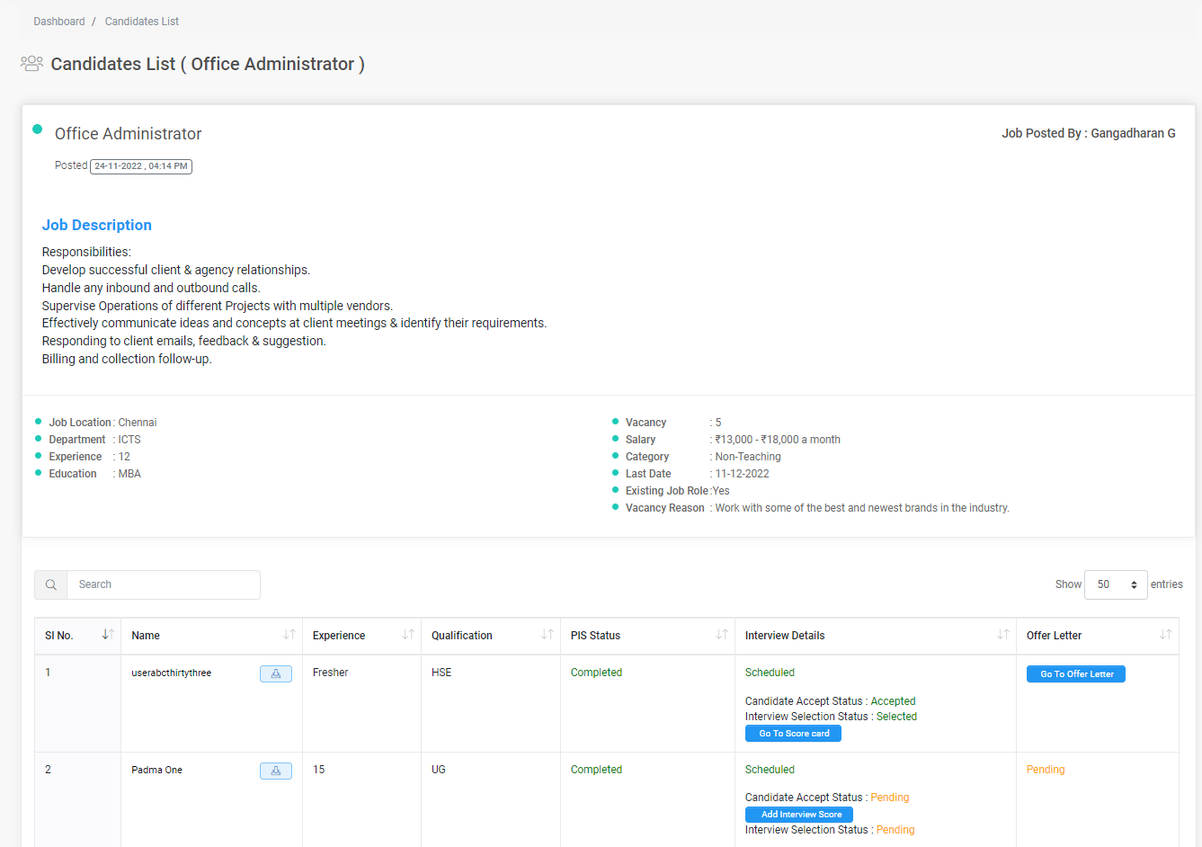Sort by Experience column sort icon
The height and width of the screenshot is (847, 1202).
(408, 635)
